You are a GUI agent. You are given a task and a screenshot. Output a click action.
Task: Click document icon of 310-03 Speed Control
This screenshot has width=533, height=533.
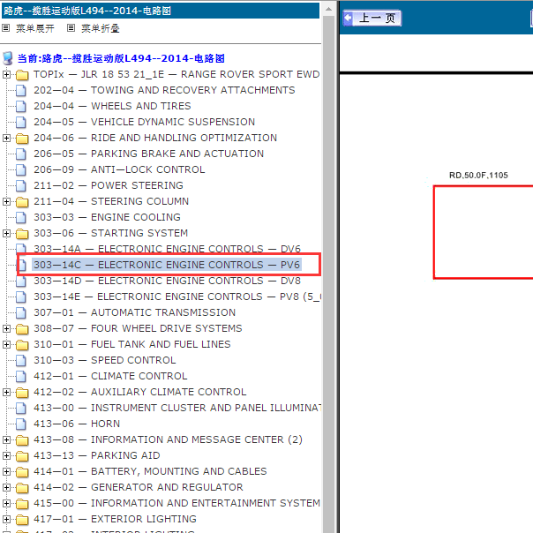(x=21, y=361)
